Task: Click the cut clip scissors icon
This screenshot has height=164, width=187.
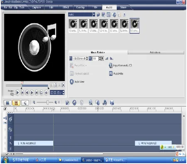Action: coord(59,85)
